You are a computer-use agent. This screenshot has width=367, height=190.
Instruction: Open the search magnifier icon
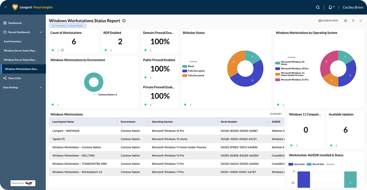click(318, 7)
